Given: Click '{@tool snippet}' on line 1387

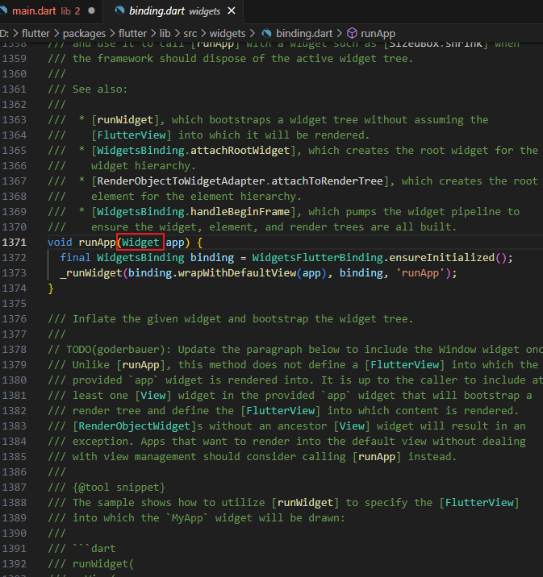Looking at the screenshot, I should pos(119,488).
